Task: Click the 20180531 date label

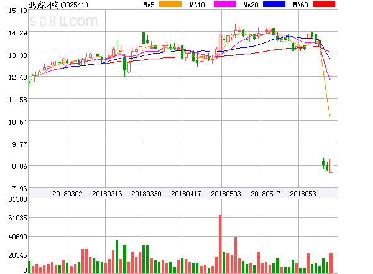Action: [305, 194]
